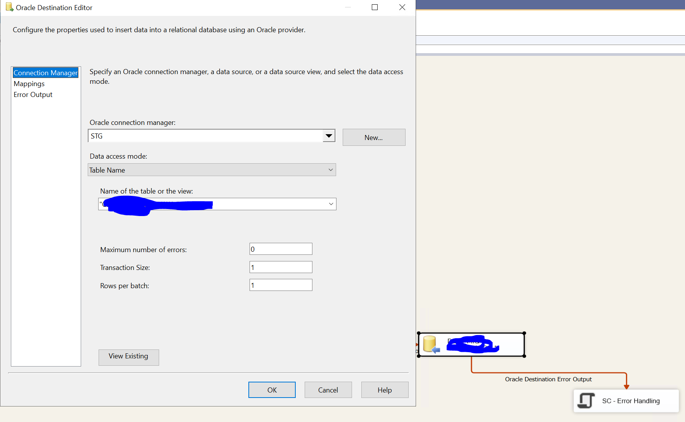Confirm dialog with OK button

pos(272,390)
